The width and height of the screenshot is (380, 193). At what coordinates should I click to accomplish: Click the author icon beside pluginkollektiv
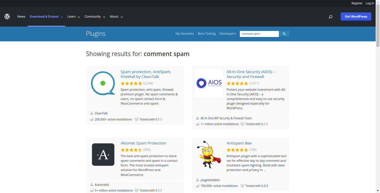pos(198,180)
